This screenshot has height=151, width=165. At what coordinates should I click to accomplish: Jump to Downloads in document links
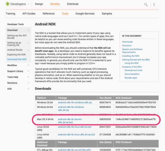tap(127, 42)
